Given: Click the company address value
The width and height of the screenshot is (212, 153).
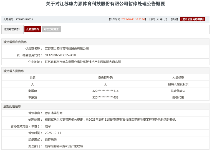Looking at the screenshot, I should coord(83,62).
